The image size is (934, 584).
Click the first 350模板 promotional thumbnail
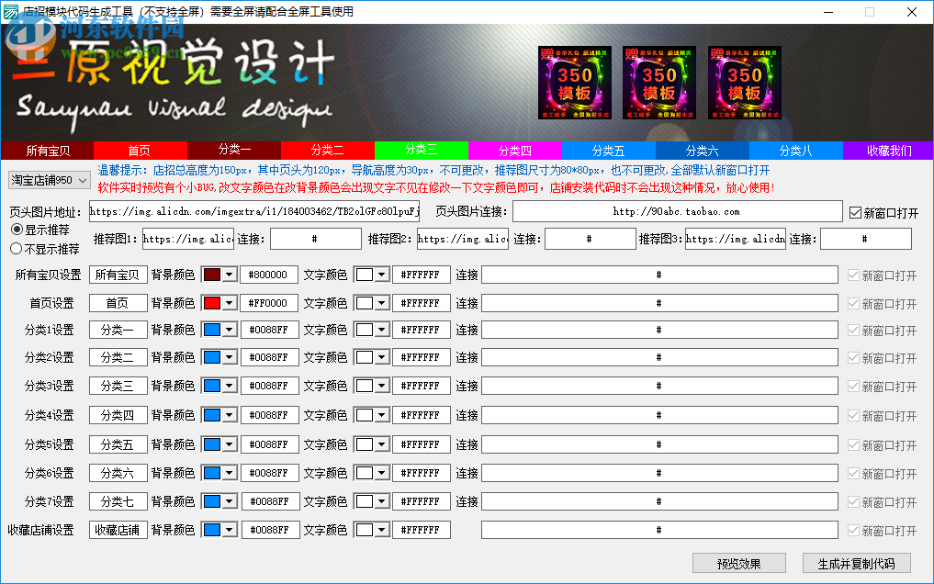(574, 82)
